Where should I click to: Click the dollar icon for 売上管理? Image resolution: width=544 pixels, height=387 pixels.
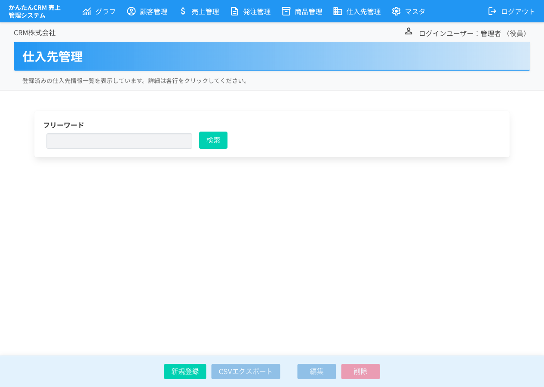click(182, 11)
